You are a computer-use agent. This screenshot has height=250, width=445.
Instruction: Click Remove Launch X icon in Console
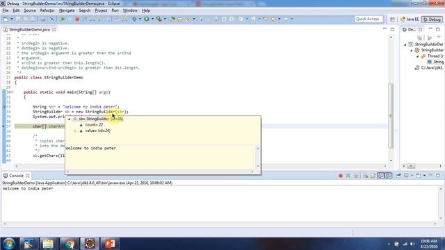point(348,176)
